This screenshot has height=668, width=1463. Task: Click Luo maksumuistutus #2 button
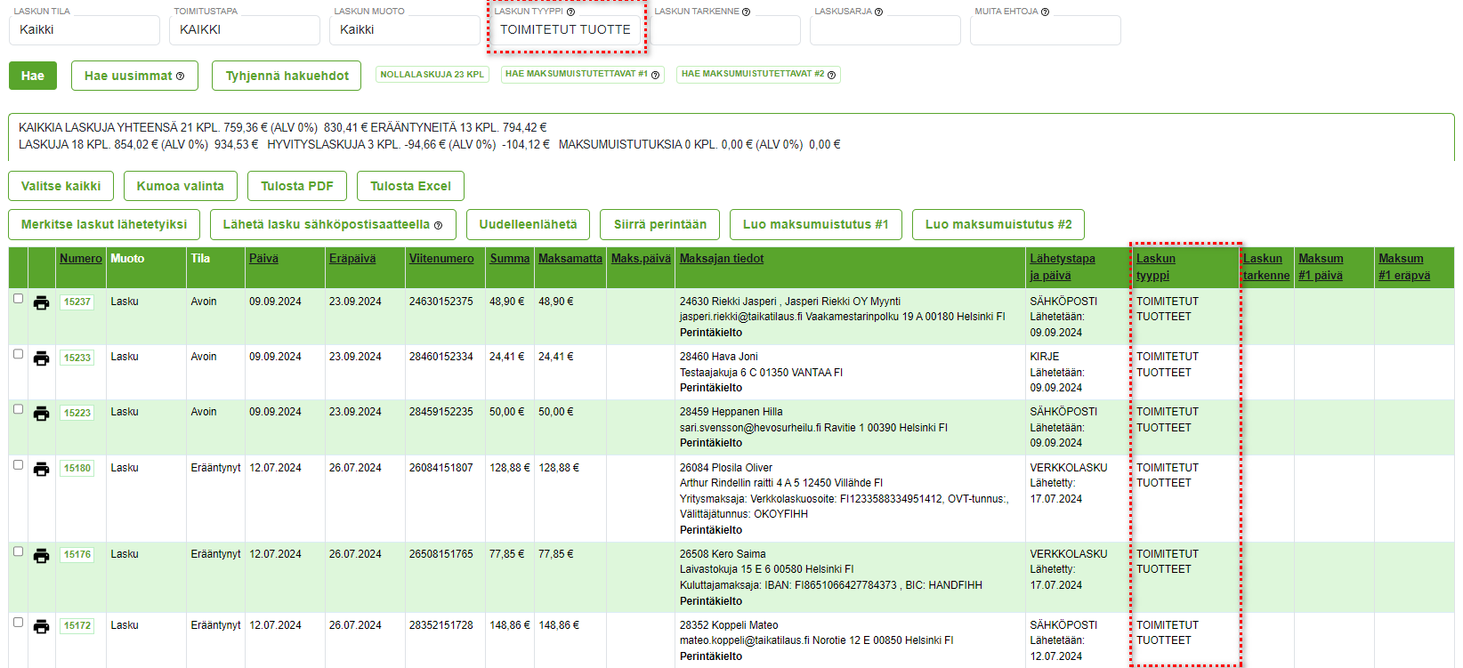998,224
